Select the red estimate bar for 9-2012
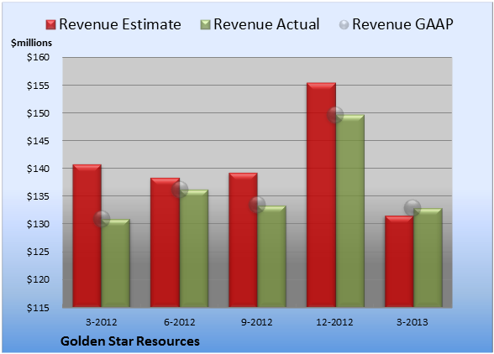 [x=243, y=240]
